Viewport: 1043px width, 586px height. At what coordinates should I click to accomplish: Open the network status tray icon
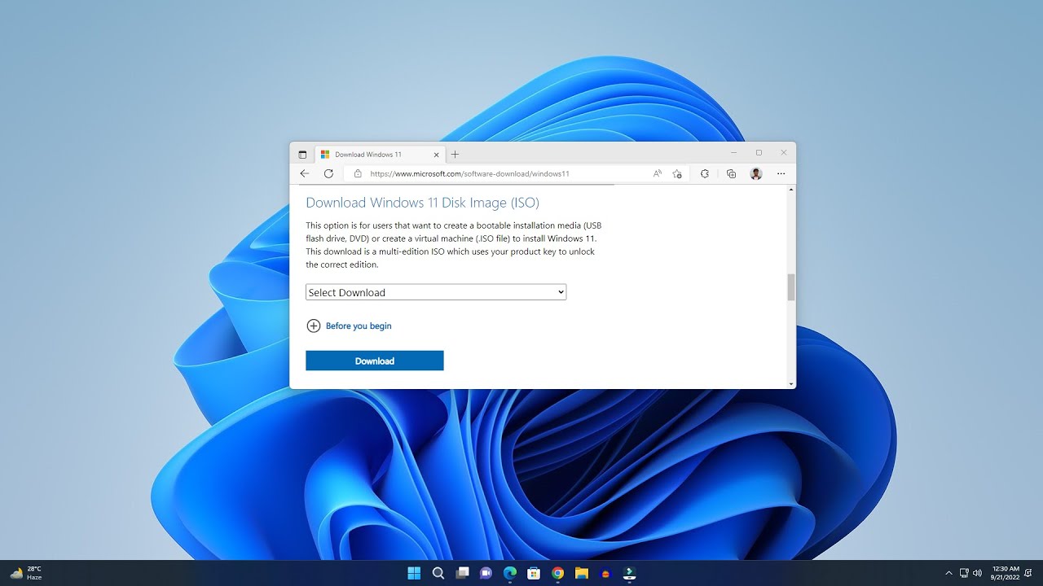tap(964, 573)
